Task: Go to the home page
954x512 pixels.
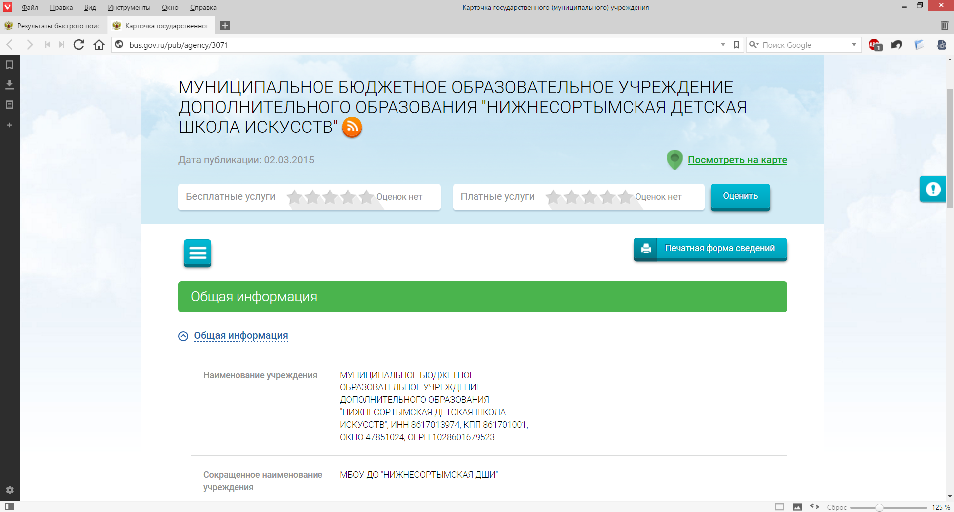Action: click(x=99, y=45)
